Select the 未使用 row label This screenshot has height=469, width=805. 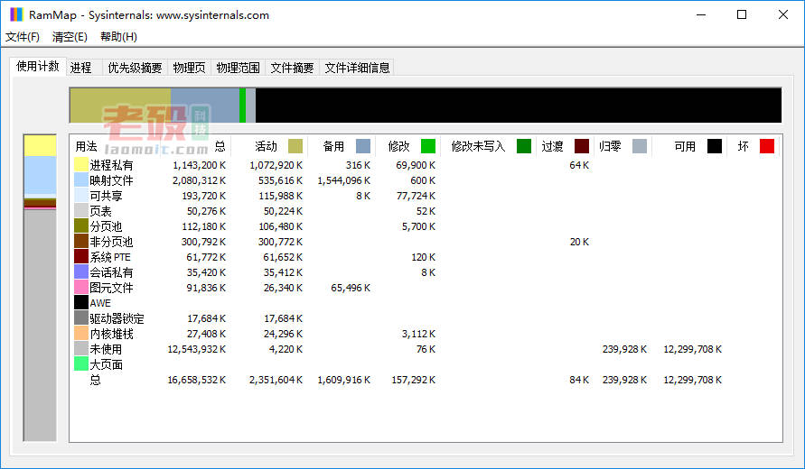point(106,350)
